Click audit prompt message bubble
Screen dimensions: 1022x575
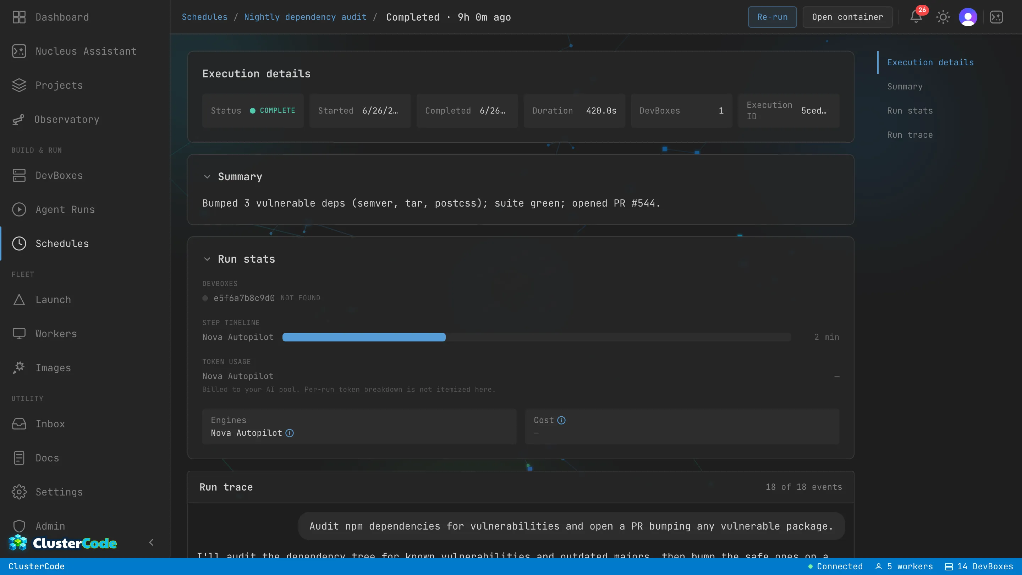coord(571,526)
